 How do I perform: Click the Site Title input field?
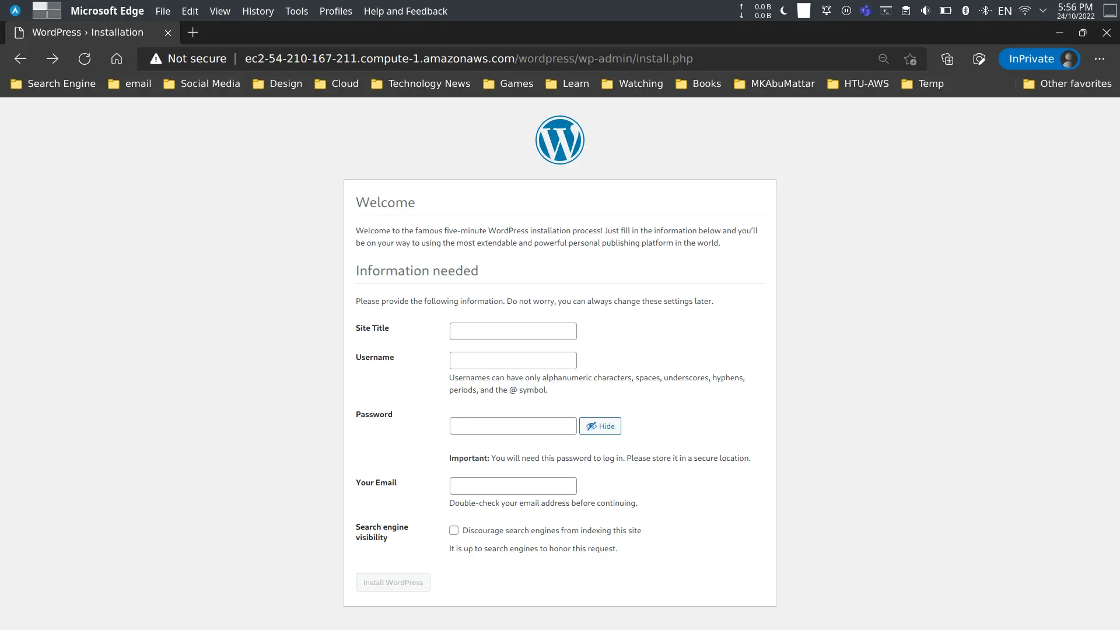513,331
